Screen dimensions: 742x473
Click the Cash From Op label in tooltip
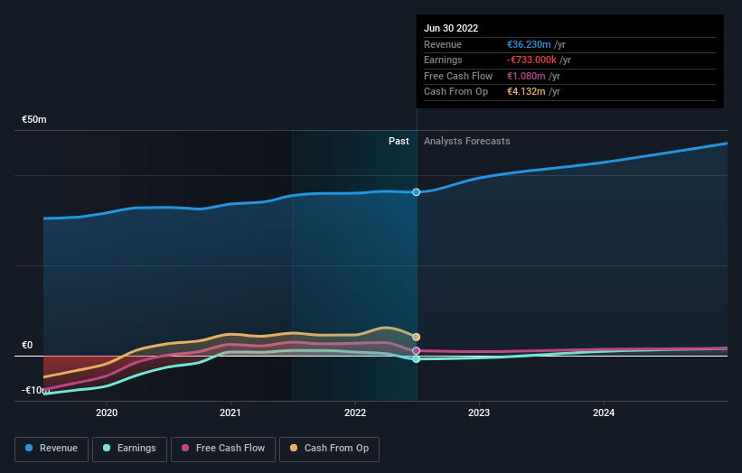pyautogui.click(x=456, y=92)
